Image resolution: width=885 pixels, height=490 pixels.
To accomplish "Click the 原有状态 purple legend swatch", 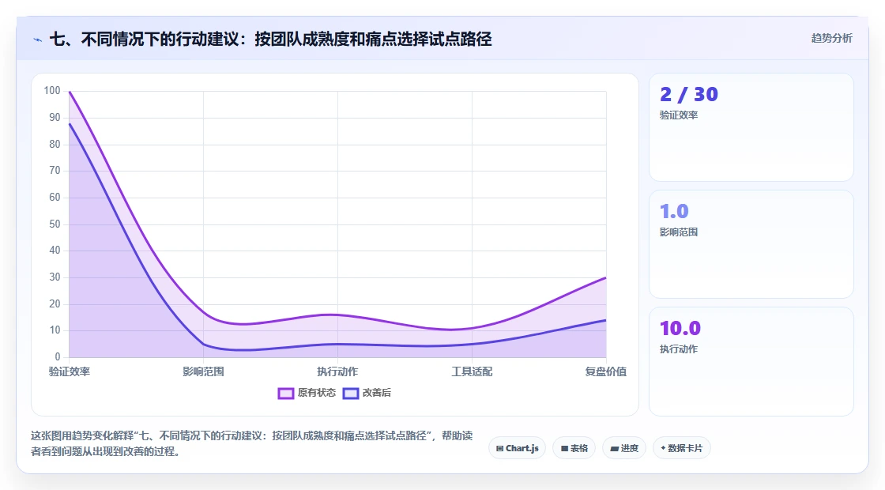I will click(285, 394).
